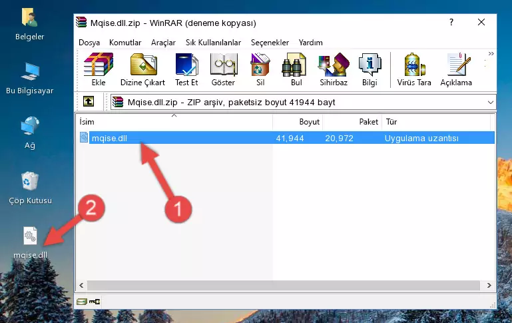The width and height of the screenshot is (512, 323).
Task: Run Test Et on the archive
Action: (186, 69)
